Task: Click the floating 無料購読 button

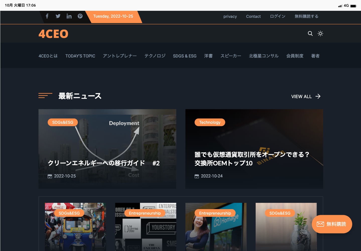Action: (332, 224)
